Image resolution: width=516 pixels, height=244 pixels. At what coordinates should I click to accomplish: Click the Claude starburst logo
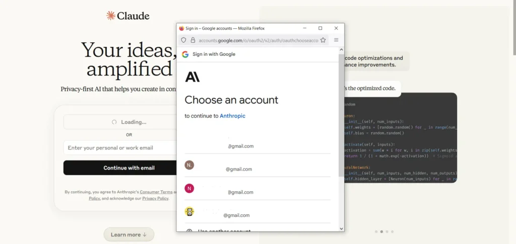coord(110,16)
